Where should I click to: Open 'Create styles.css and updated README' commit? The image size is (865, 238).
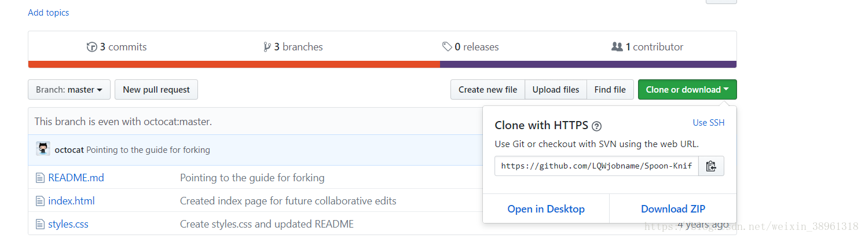pyautogui.click(x=267, y=224)
